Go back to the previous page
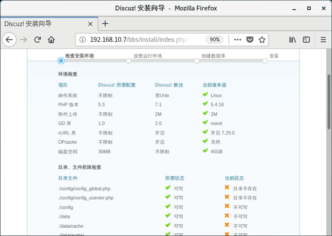Image resolution: width=332 pixels, height=236 pixels. click(9, 39)
